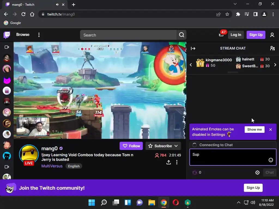Screen dimensions: 279x209
Task: Select SweetB... in the gifter leaderboard
Action: click(x=253, y=66)
